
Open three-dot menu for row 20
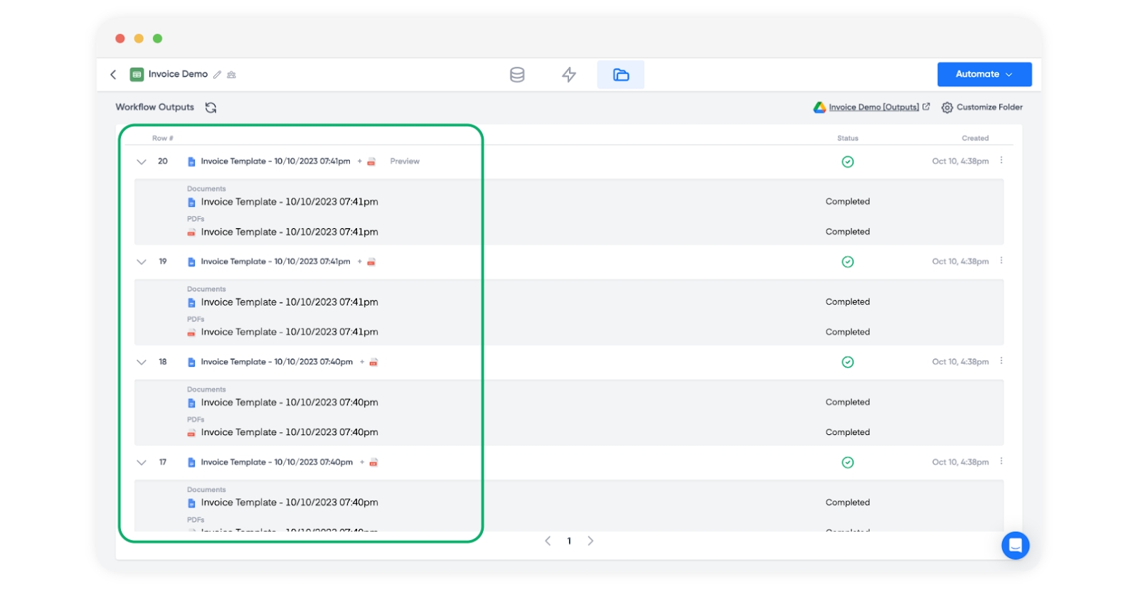[1001, 161]
